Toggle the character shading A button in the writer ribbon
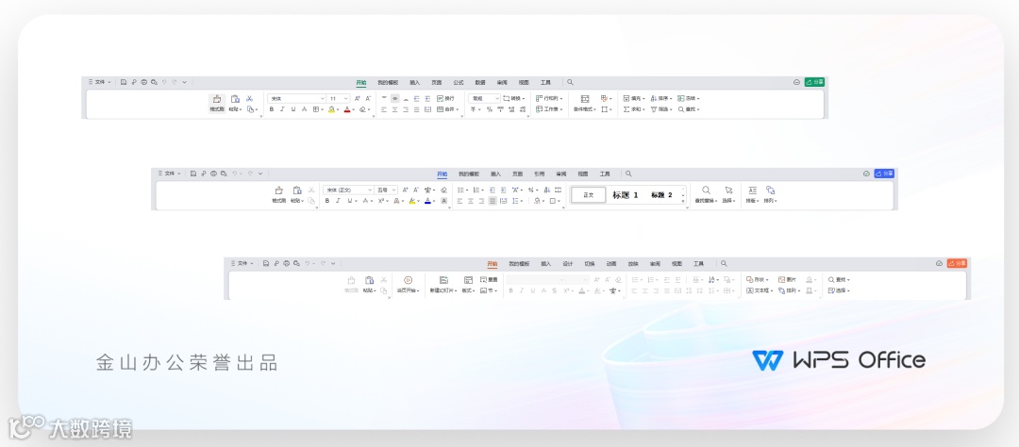Viewport: 1019px width, 447px height. tap(443, 201)
